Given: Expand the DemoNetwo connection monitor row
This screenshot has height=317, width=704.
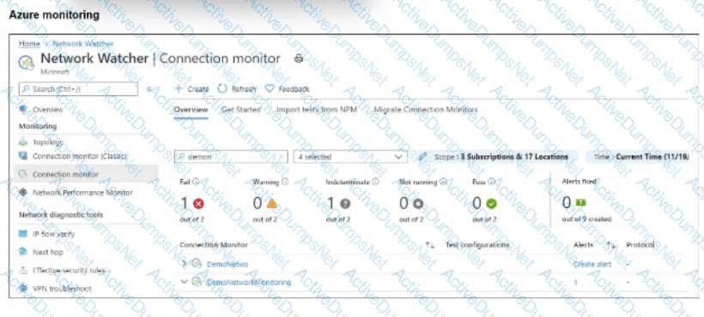Looking at the screenshot, I should (x=184, y=264).
